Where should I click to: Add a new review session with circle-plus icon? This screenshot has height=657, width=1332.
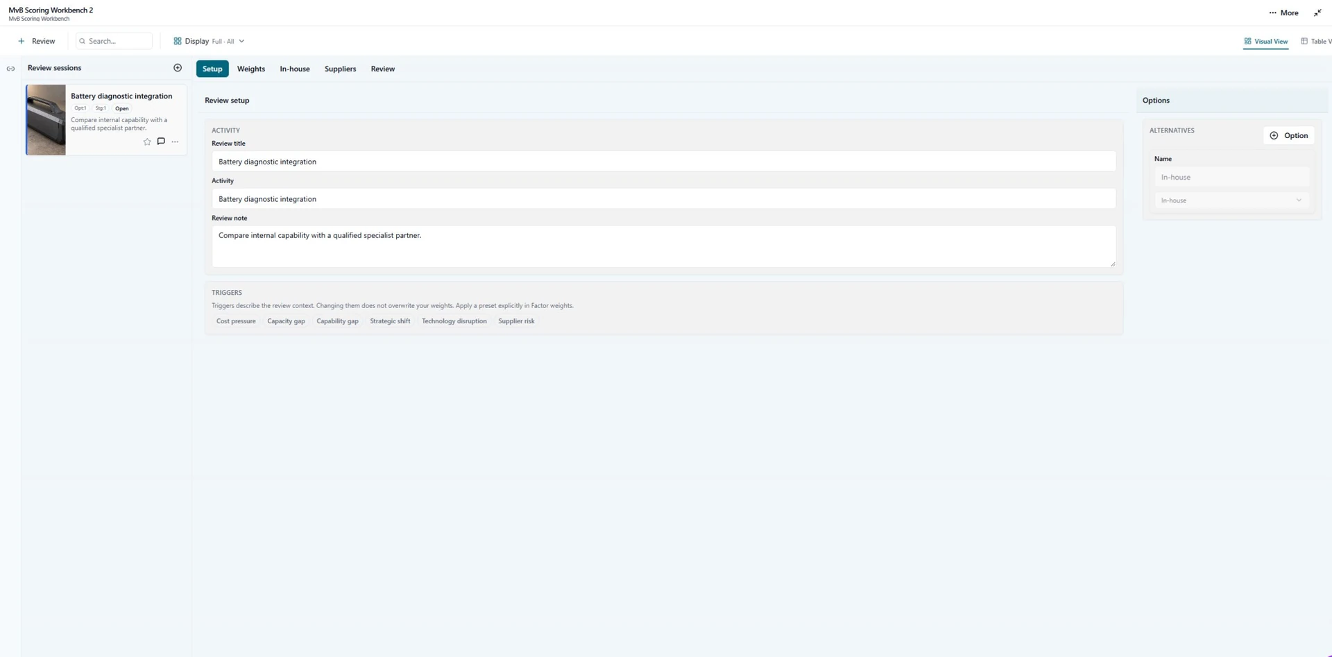[x=178, y=68]
